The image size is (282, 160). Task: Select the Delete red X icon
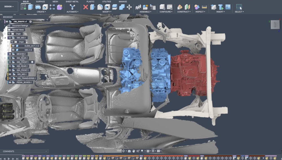[86, 7]
